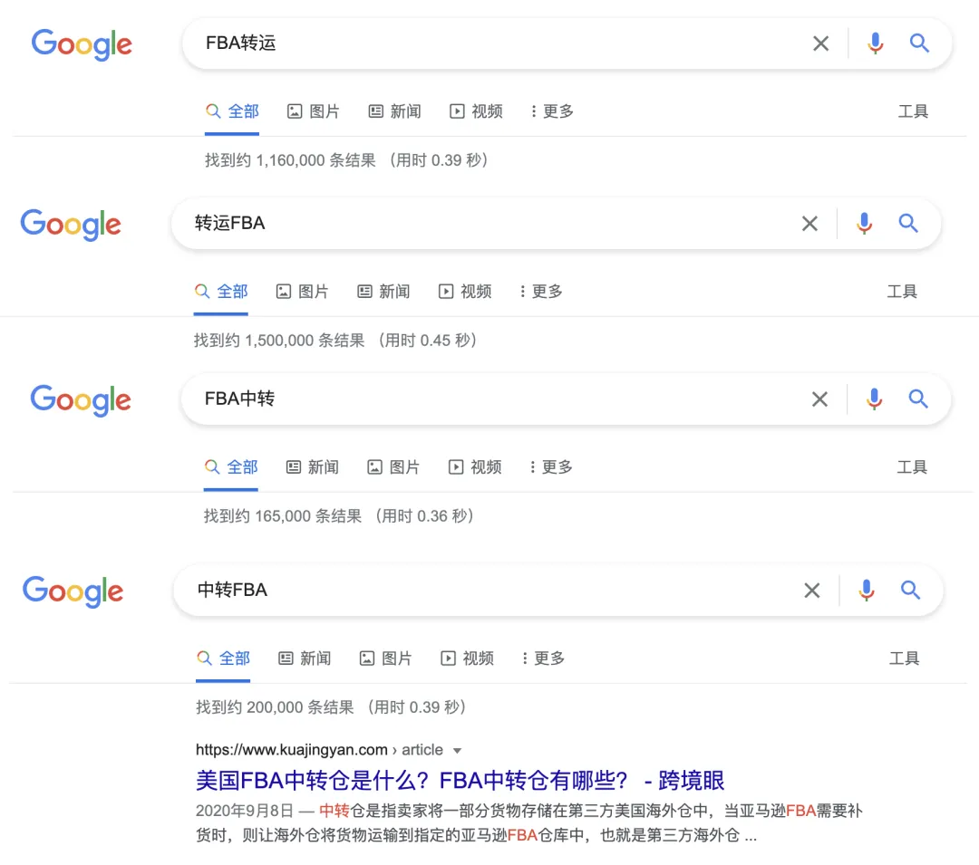Open the 新闻 tab under FBA中转 search
This screenshot has width=979, height=865.
(x=312, y=467)
